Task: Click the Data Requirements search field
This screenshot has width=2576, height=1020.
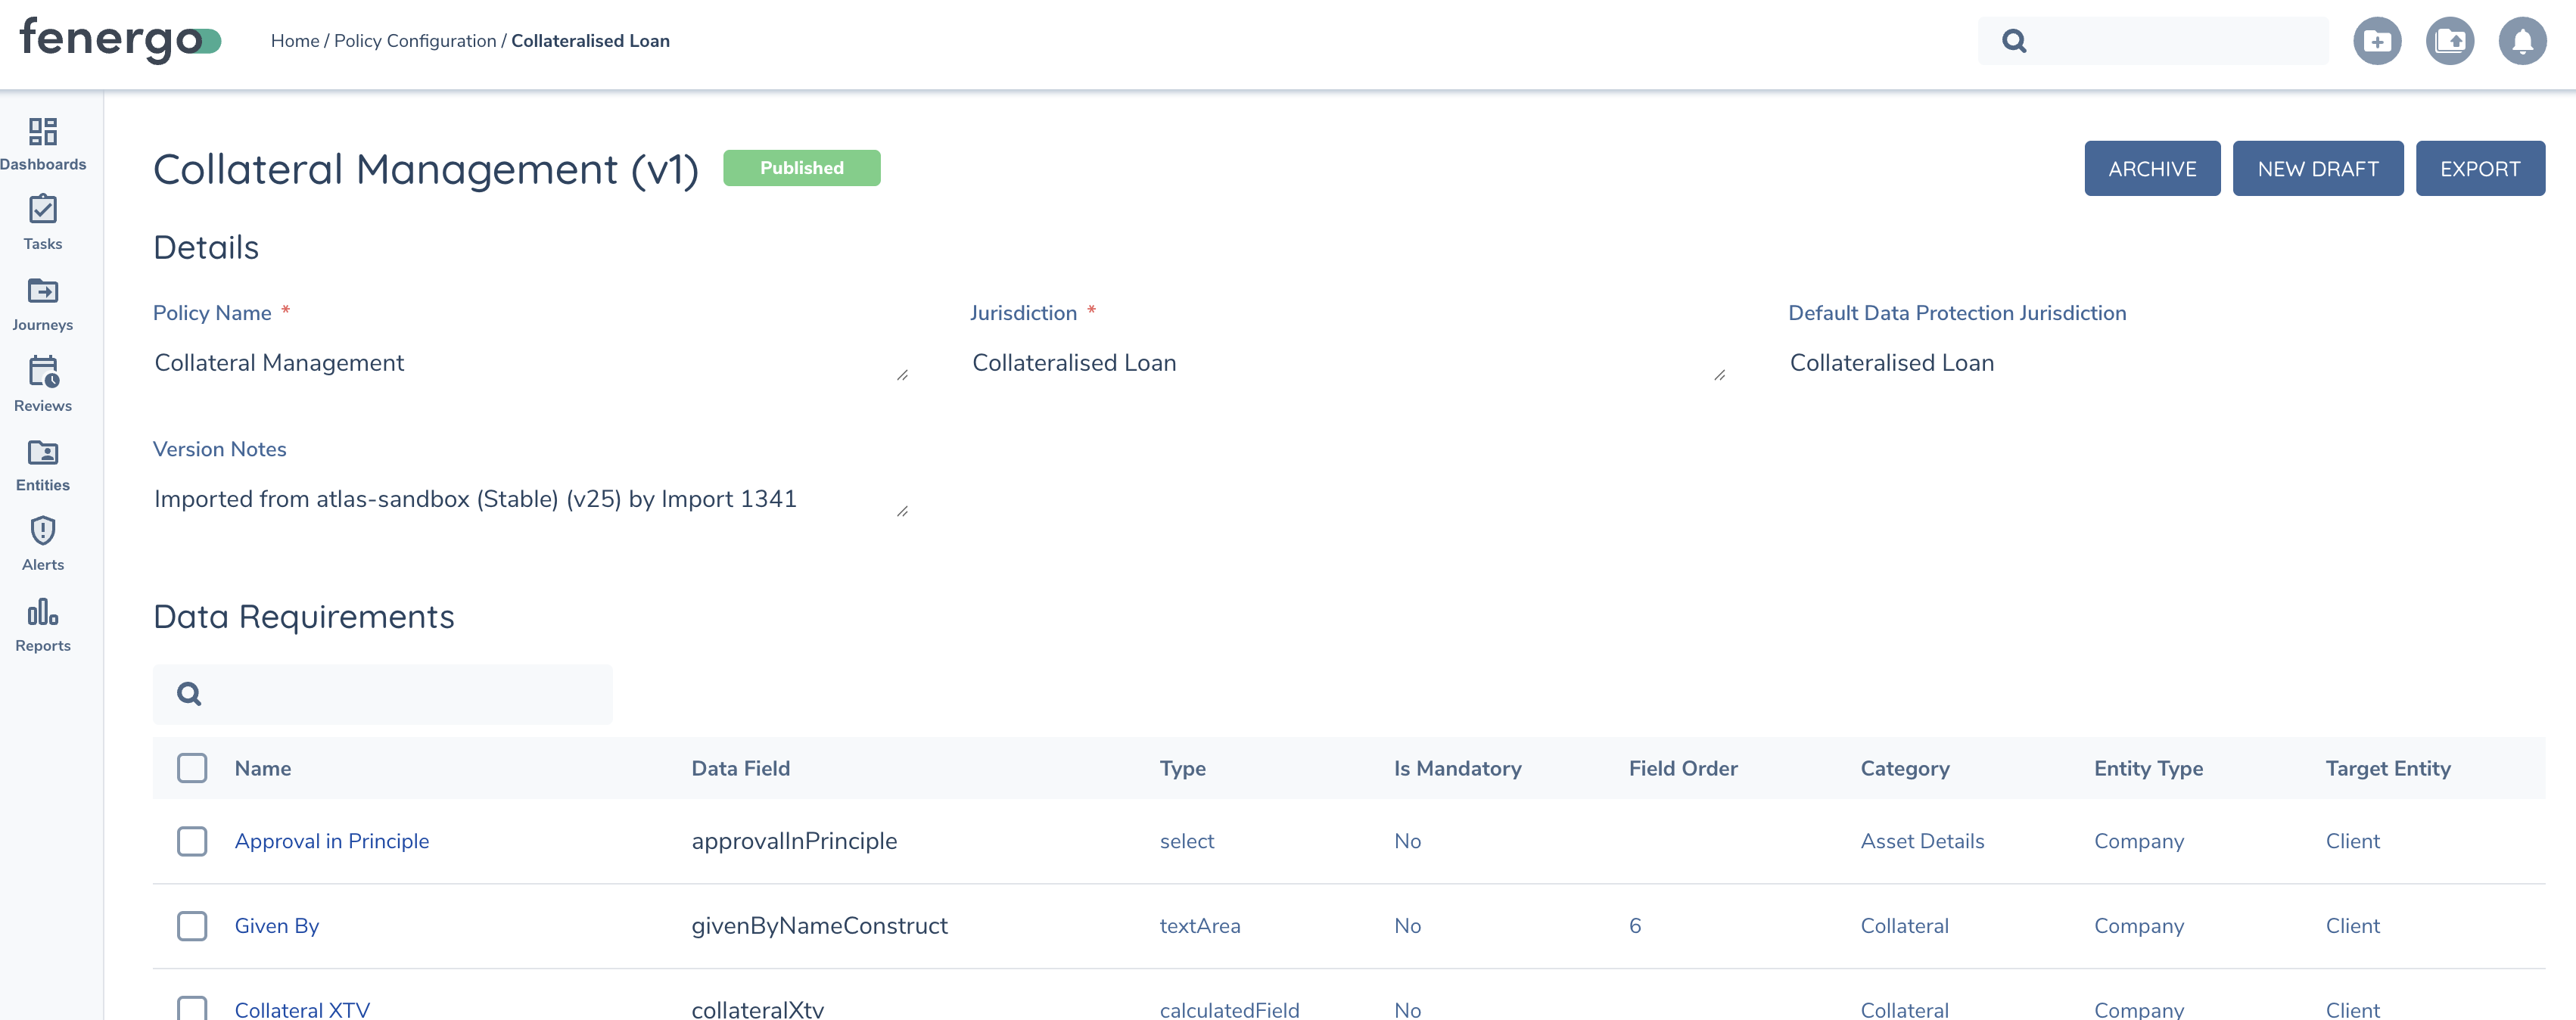Action: coord(400,694)
